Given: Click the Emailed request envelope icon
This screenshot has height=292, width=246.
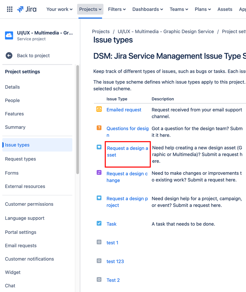Looking at the screenshot, I should pyautogui.click(x=99, y=109).
